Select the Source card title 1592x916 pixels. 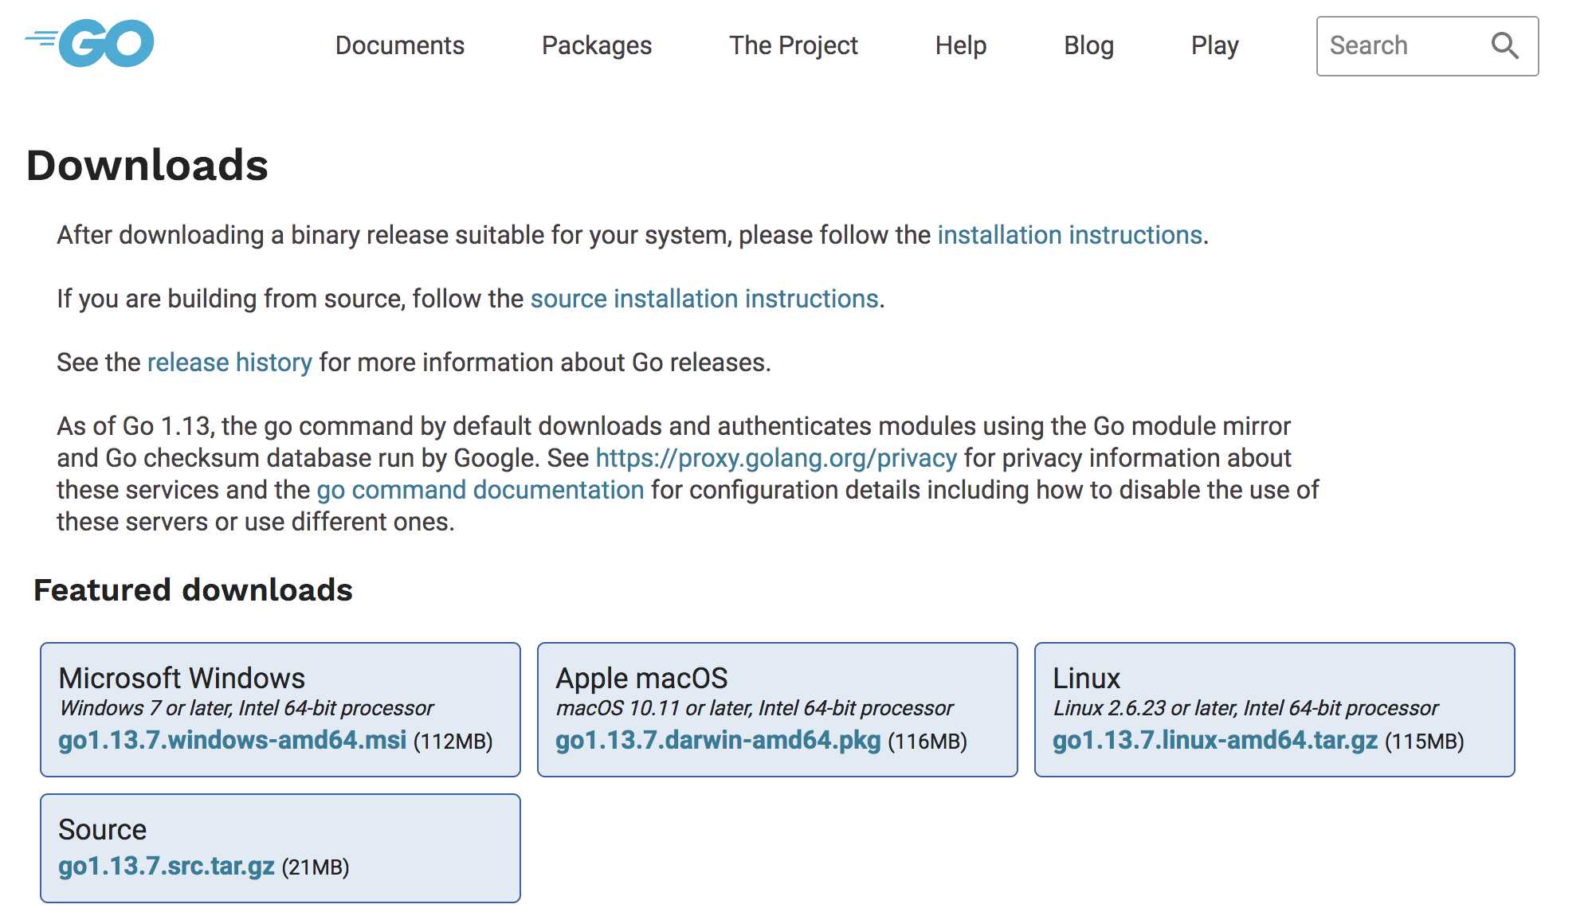[102, 829]
